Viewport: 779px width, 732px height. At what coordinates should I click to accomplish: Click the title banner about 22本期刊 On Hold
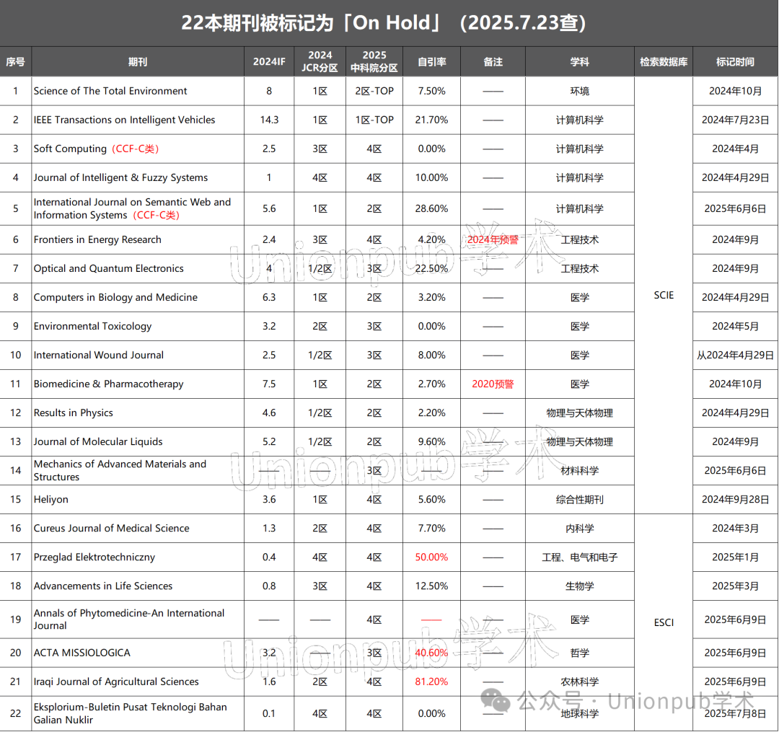coord(384,22)
